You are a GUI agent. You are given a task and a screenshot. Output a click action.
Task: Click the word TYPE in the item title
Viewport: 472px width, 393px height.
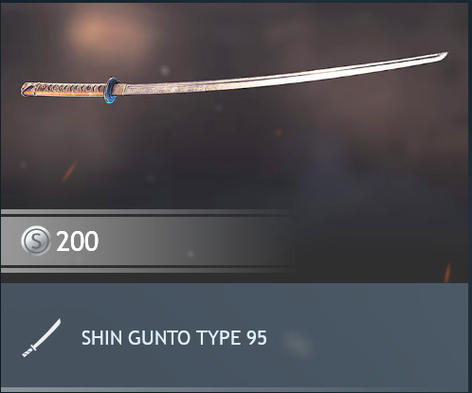coord(219,338)
